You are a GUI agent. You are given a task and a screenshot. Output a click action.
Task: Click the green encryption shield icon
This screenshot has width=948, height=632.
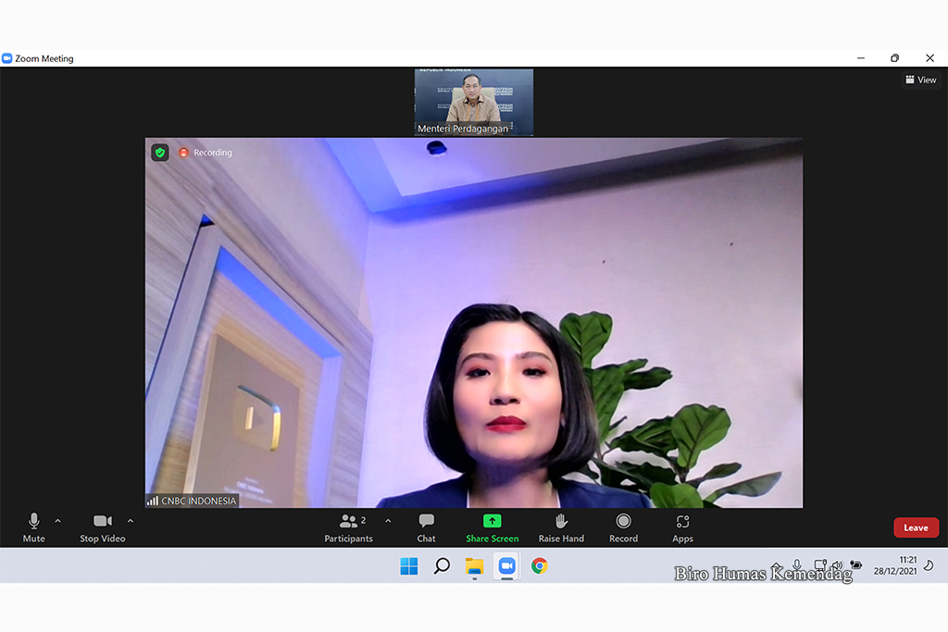click(x=160, y=153)
